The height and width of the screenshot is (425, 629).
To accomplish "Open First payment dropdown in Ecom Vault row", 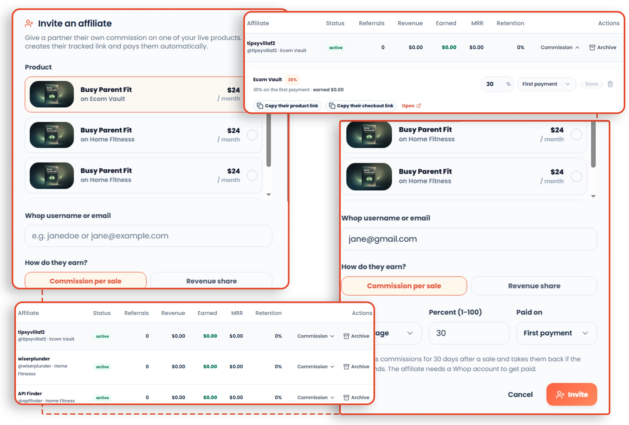I will [x=546, y=84].
